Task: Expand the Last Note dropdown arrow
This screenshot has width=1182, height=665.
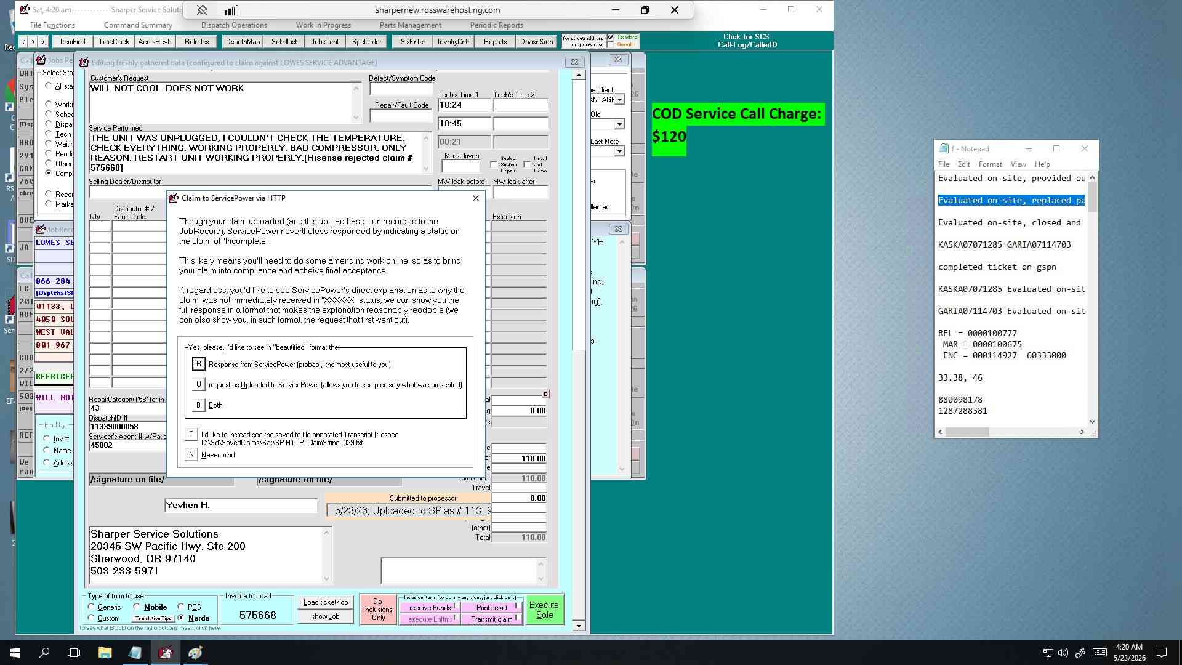Action: point(619,151)
